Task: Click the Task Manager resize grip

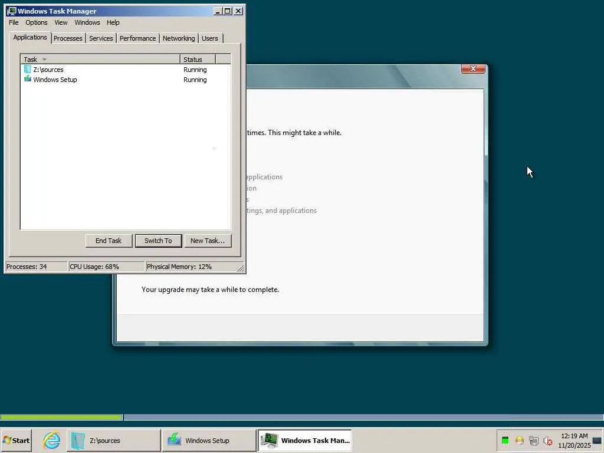Action: coord(241,268)
